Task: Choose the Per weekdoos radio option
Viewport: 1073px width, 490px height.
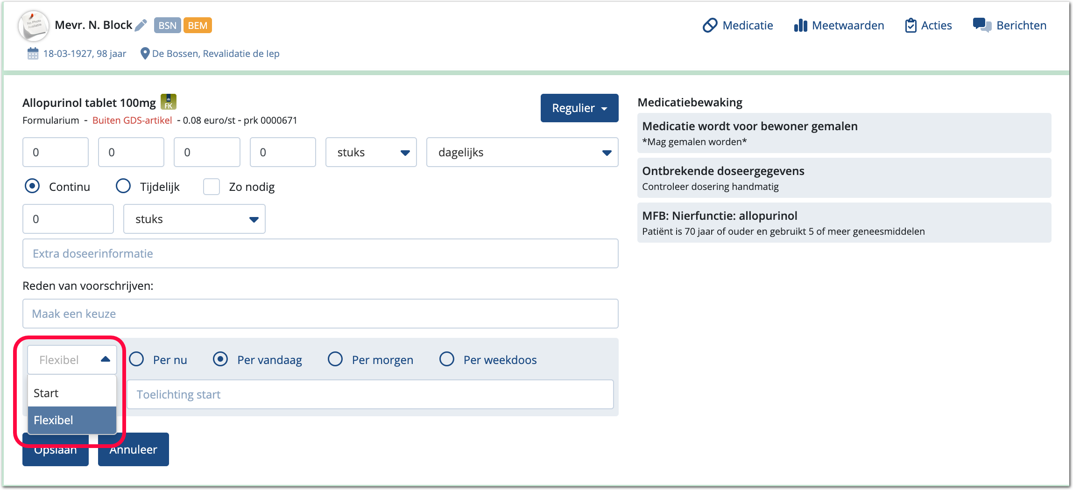Action: 447,359
